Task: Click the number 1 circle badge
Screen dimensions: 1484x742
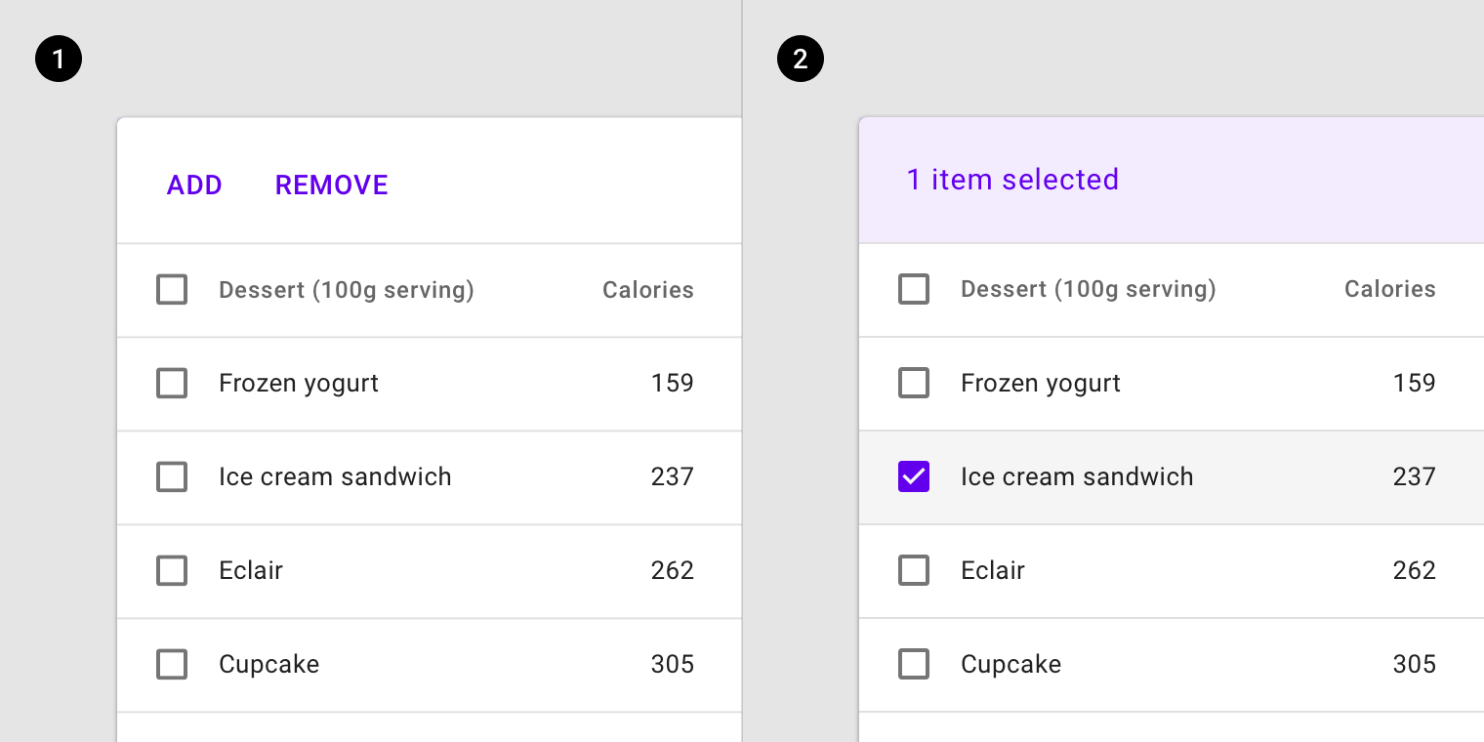Action: (59, 60)
